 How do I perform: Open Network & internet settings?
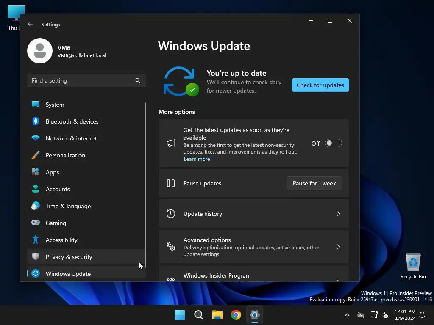86,138
